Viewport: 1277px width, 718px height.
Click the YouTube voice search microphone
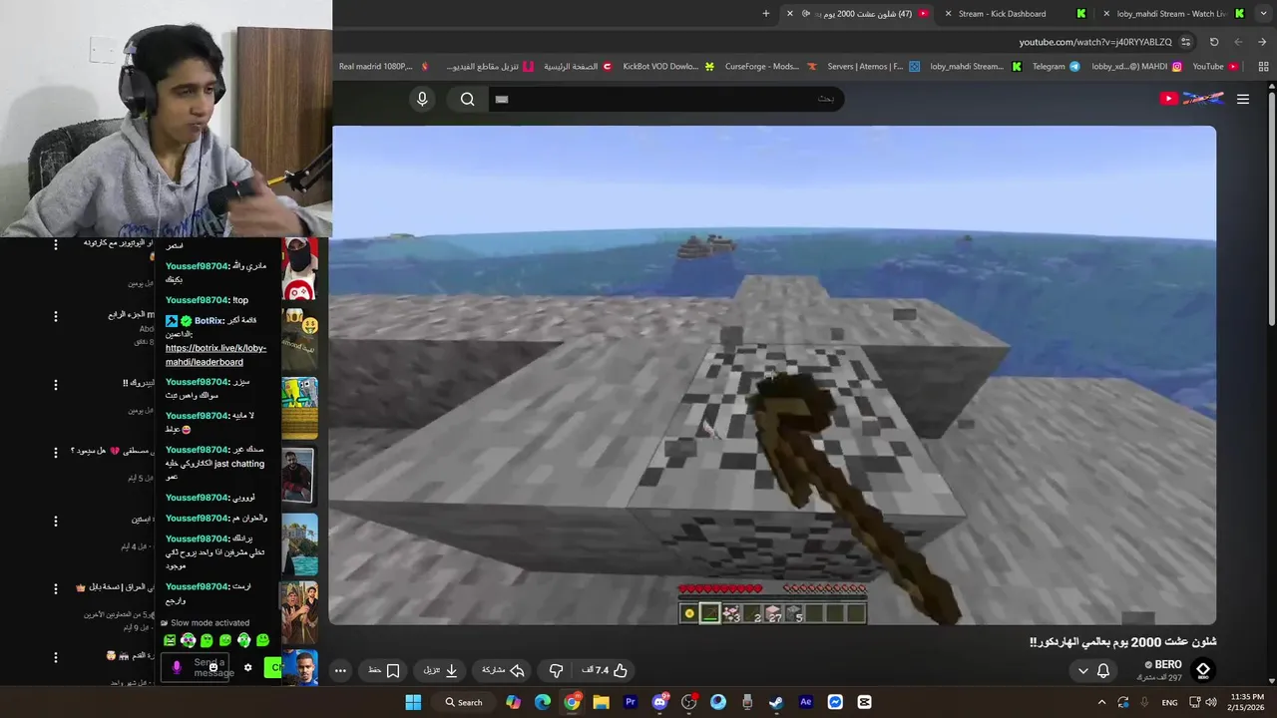(422, 99)
